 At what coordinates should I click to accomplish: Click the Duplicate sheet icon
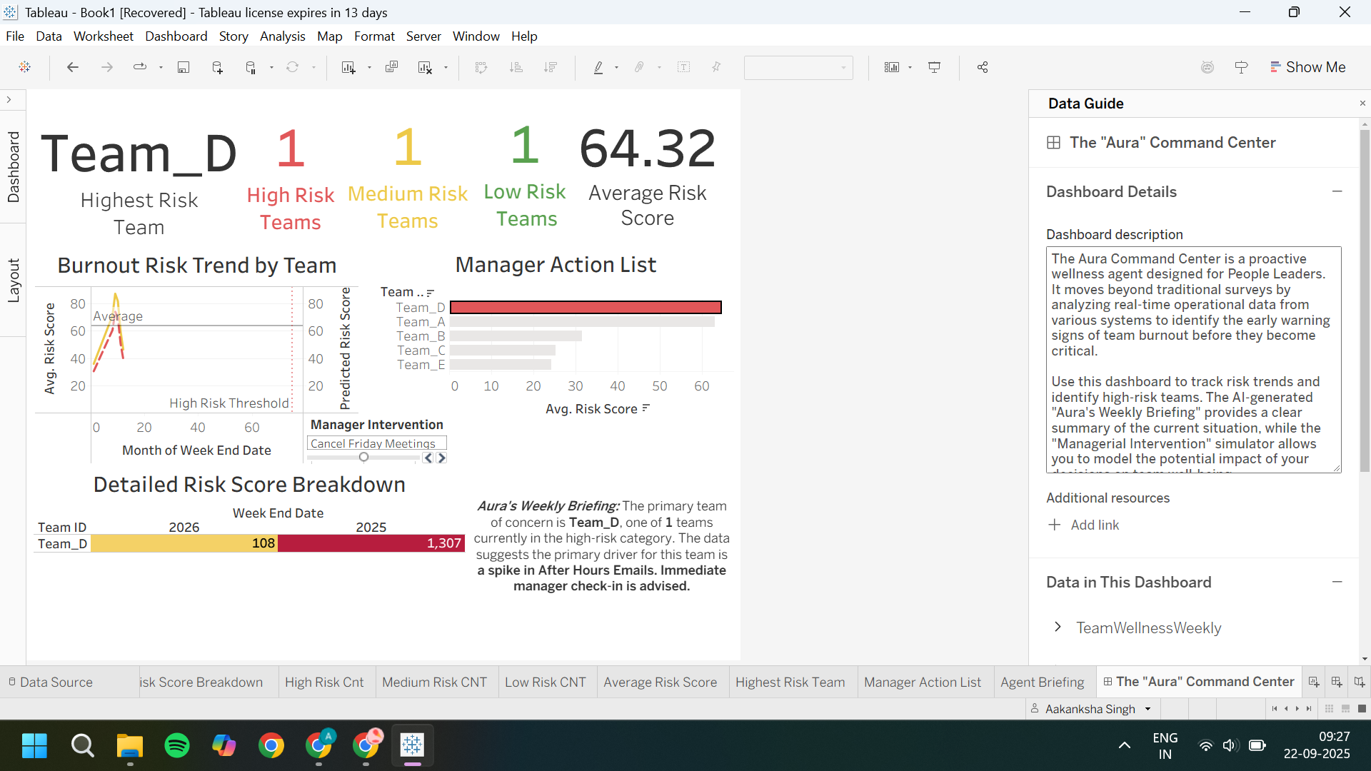tap(391, 67)
